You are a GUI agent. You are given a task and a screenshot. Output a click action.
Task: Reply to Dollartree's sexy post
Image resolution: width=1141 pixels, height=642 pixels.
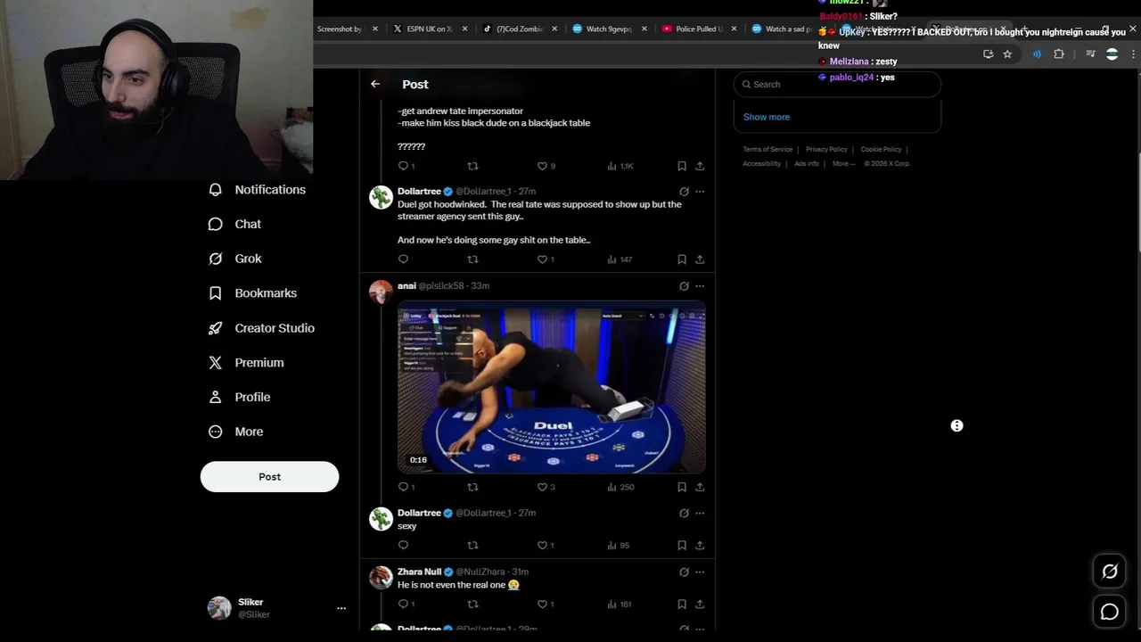(x=403, y=545)
